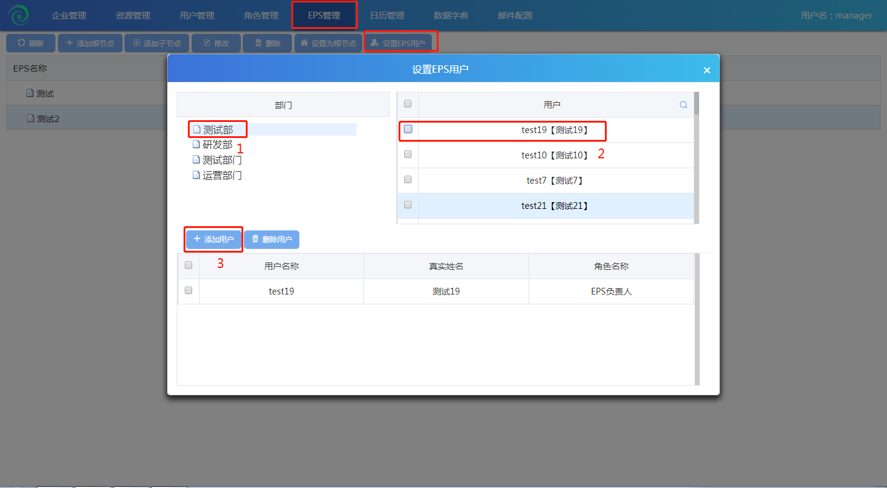
Task: Click the green swirl logo icon
Action: pyautogui.click(x=18, y=15)
